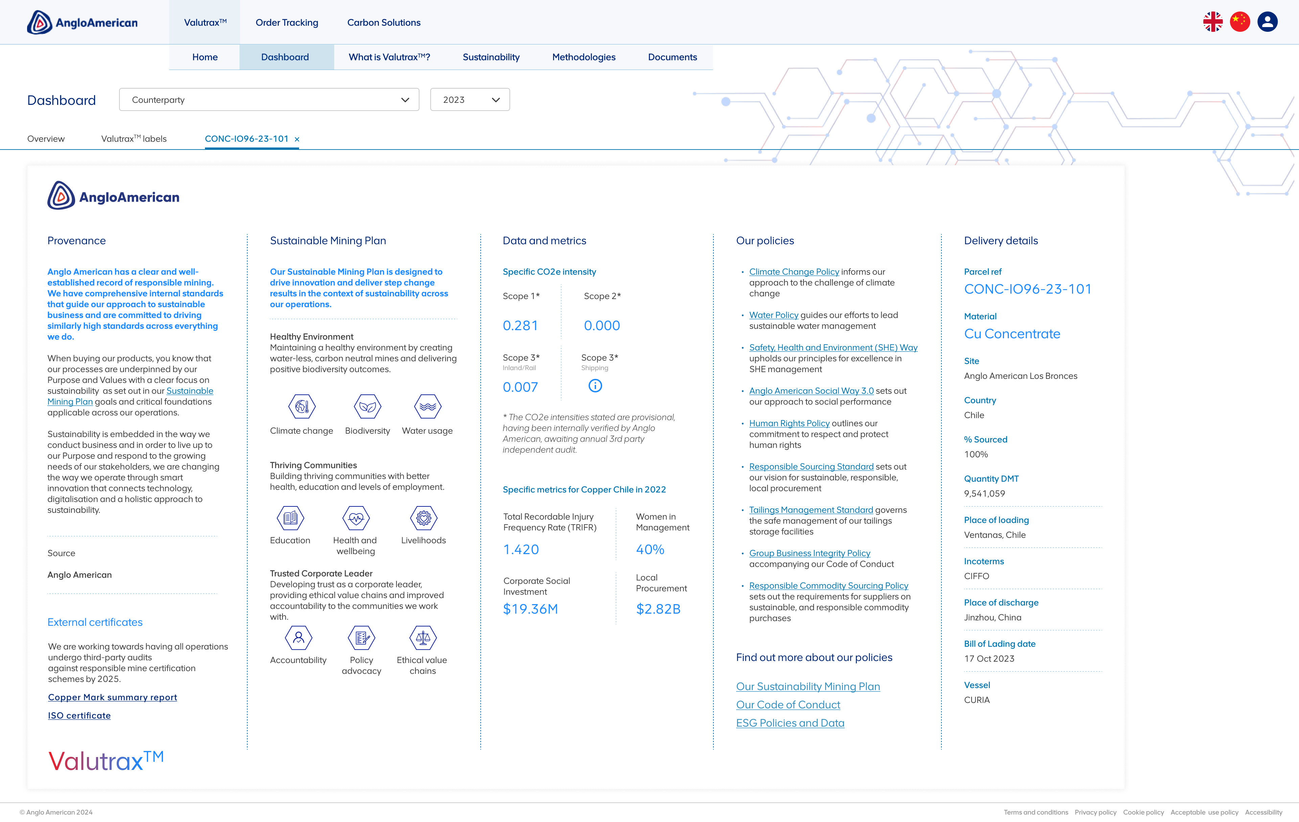Go to the Home sub-menu tab
This screenshot has width=1299, height=822.
[x=205, y=57]
